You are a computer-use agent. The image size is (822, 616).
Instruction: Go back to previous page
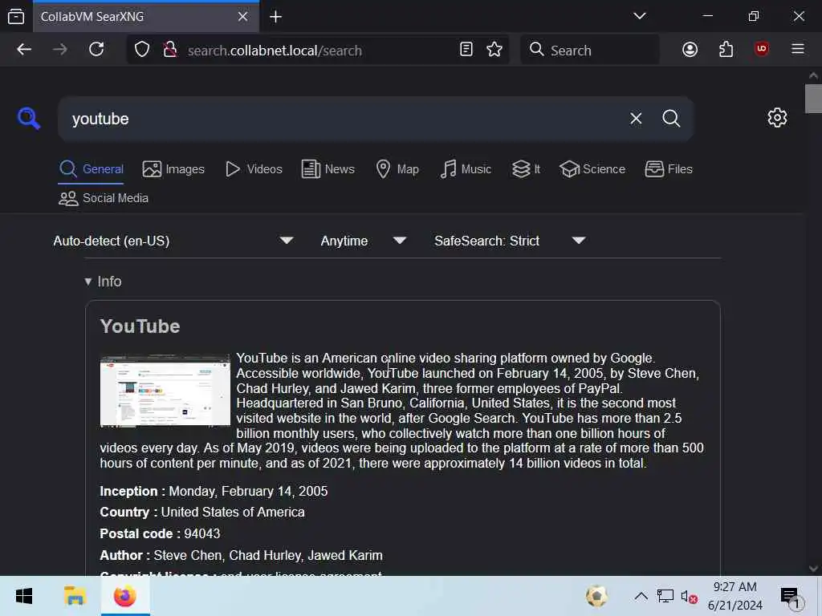point(24,50)
